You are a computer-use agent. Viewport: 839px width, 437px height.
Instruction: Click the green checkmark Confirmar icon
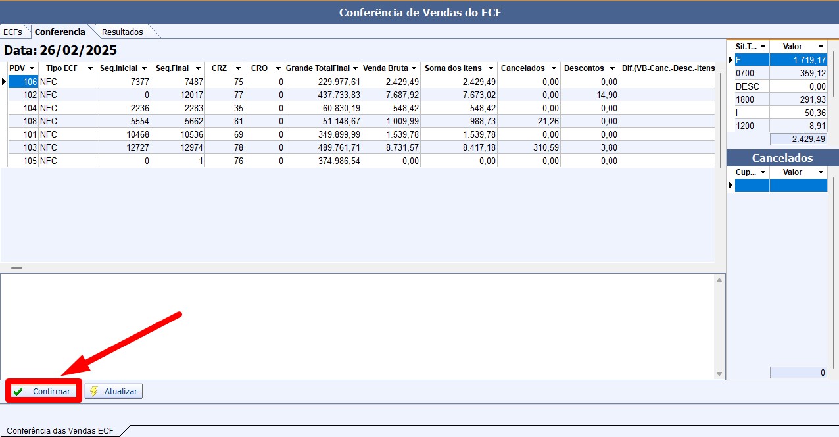(18, 391)
